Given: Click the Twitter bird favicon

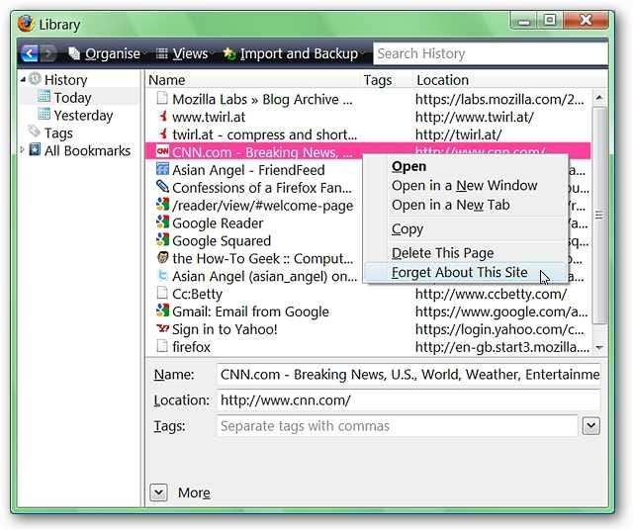Looking at the screenshot, I should click(x=162, y=275).
